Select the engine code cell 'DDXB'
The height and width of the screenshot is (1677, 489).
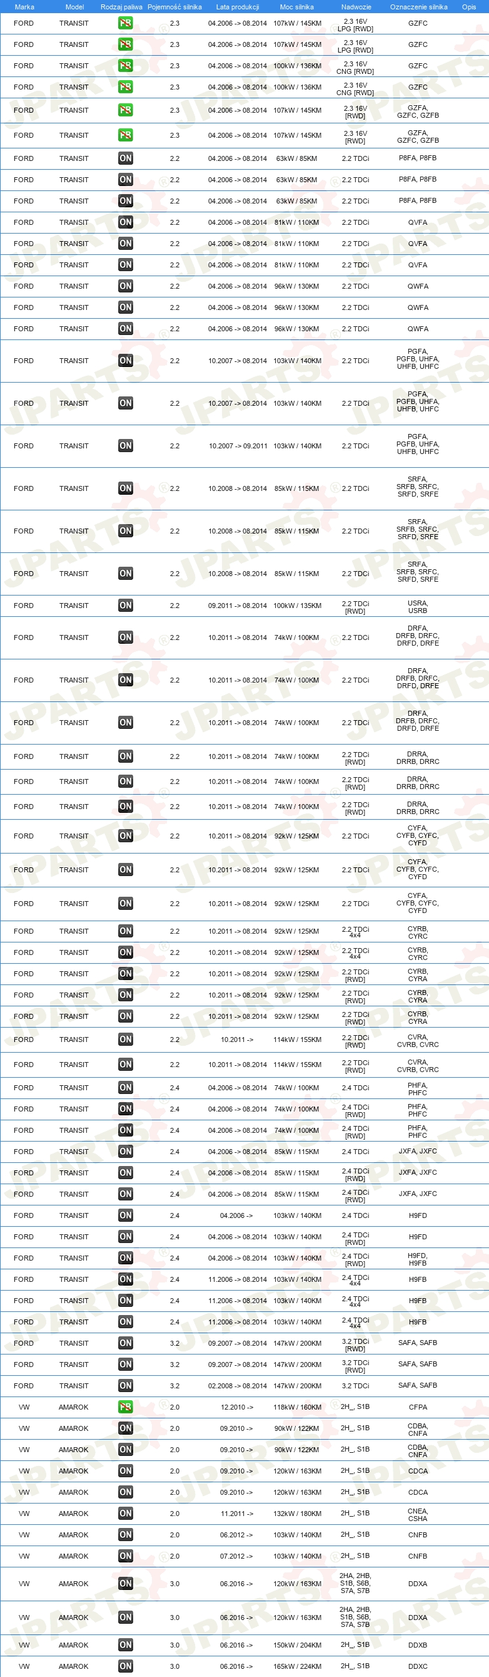click(418, 1645)
